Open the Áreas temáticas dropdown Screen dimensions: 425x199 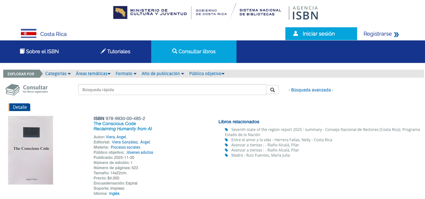(93, 74)
